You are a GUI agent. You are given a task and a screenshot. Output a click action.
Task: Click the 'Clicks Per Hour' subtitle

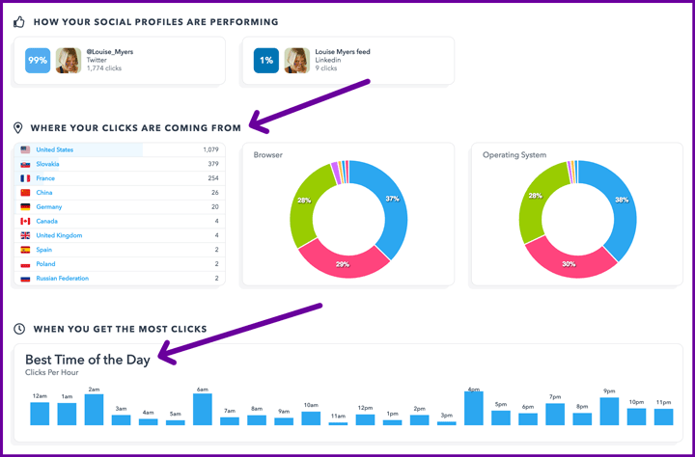coord(52,372)
